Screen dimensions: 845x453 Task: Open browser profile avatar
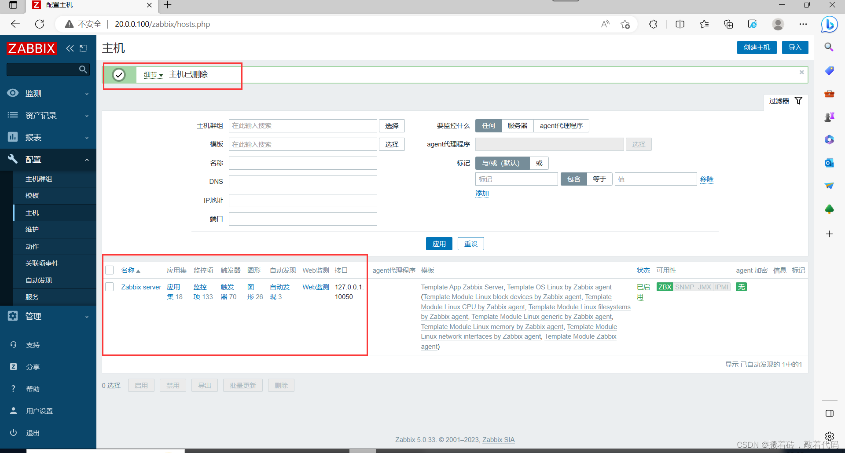tap(778, 24)
